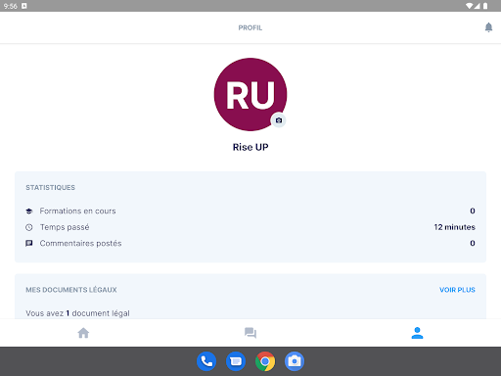Go to Home tab in bottom navigation
The width and height of the screenshot is (501, 376).
pos(83,333)
